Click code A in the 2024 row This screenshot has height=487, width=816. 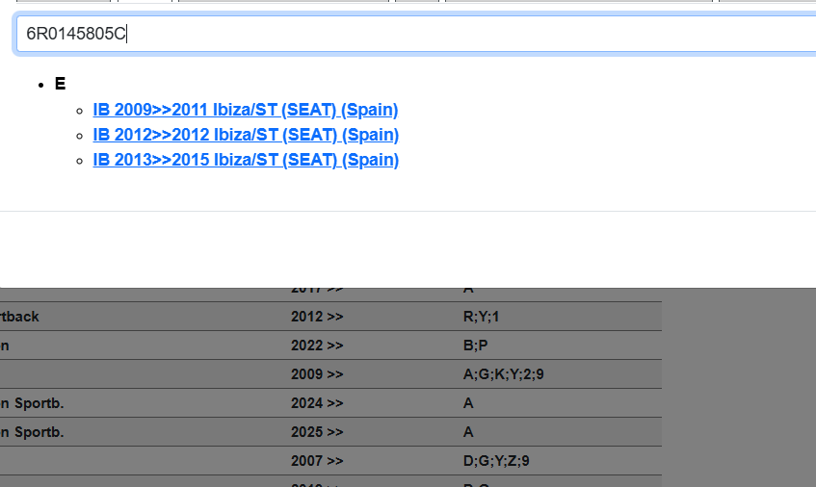[468, 403]
